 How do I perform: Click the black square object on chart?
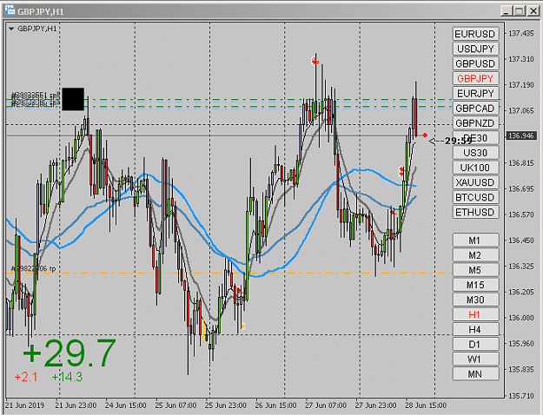coord(73,99)
